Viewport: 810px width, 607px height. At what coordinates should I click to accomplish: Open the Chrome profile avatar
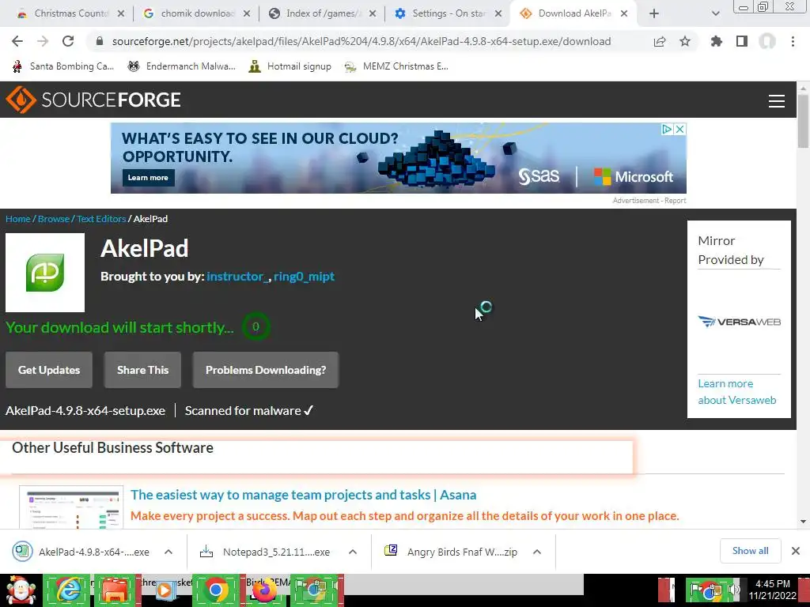pos(767,41)
